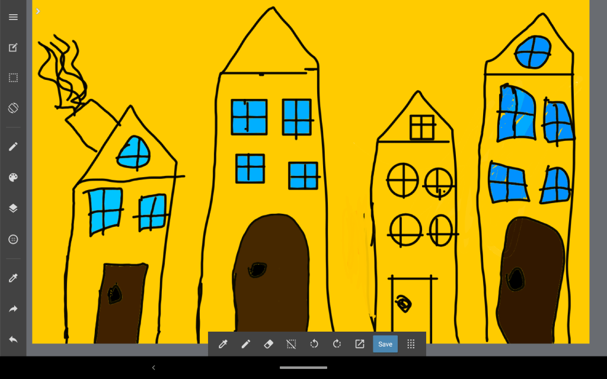Click the redo arrow in the sidebar
This screenshot has height=379, width=607.
[13, 309]
